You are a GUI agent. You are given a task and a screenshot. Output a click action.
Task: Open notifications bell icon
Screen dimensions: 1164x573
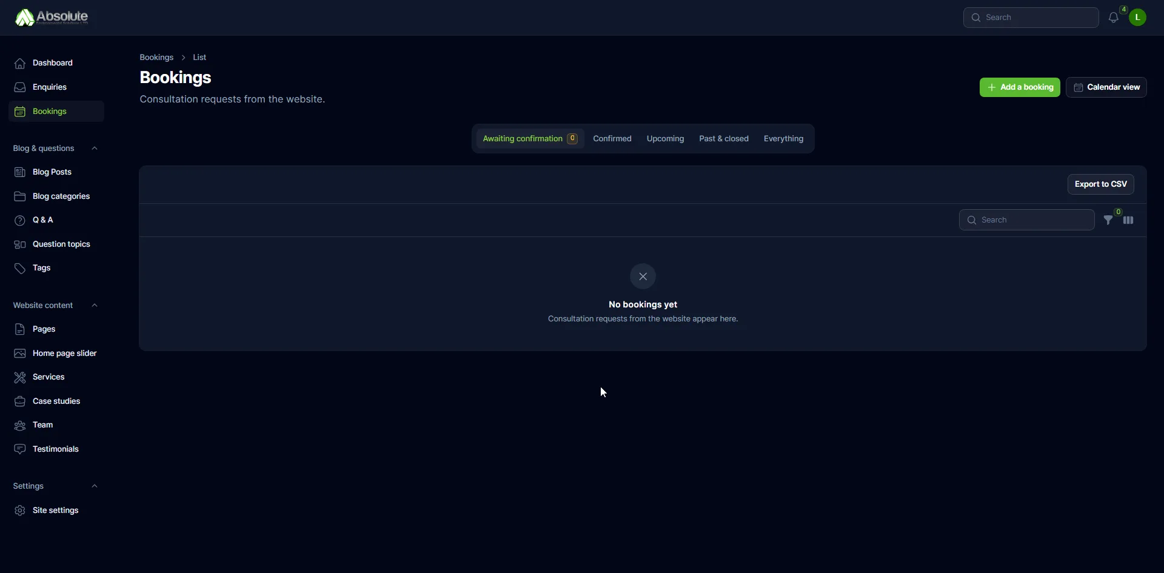tap(1113, 18)
